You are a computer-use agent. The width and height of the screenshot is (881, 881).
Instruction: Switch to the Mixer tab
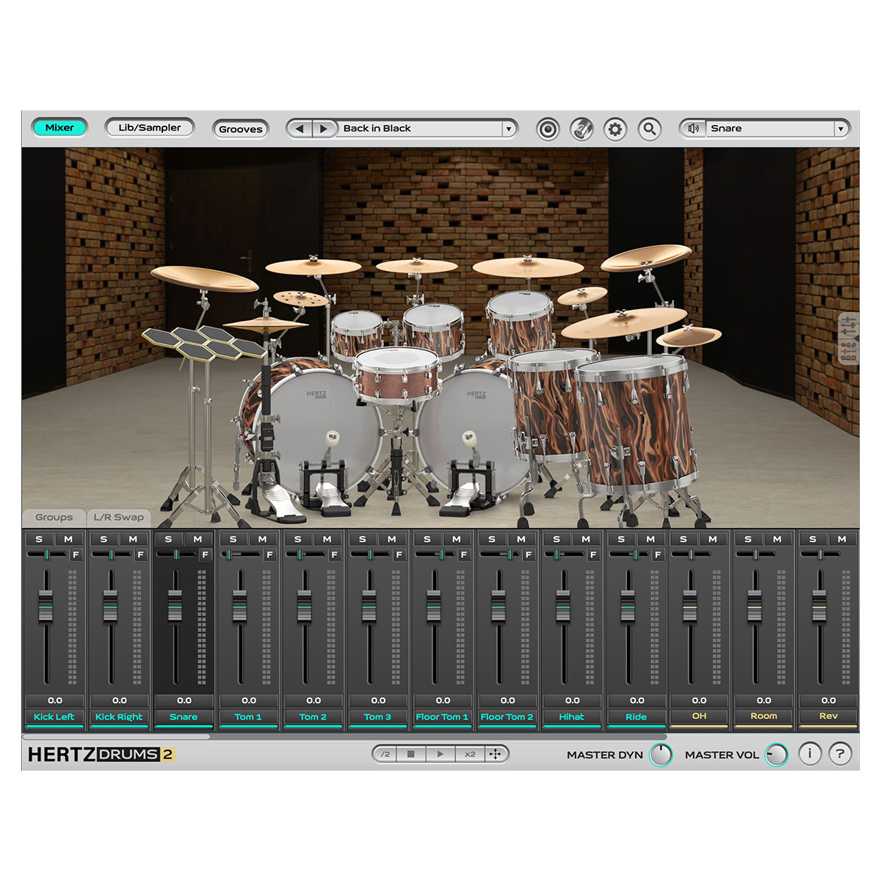click(x=59, y=128)
